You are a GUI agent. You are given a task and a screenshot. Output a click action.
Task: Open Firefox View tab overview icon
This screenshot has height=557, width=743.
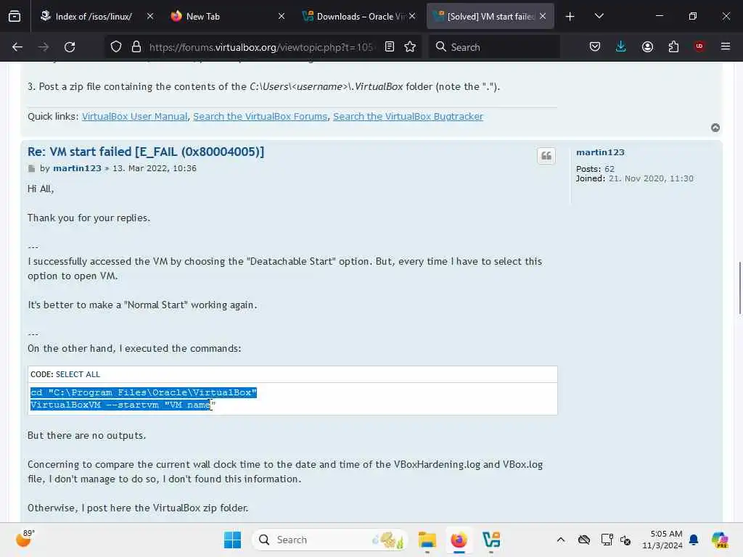click(x=15, y=16)
